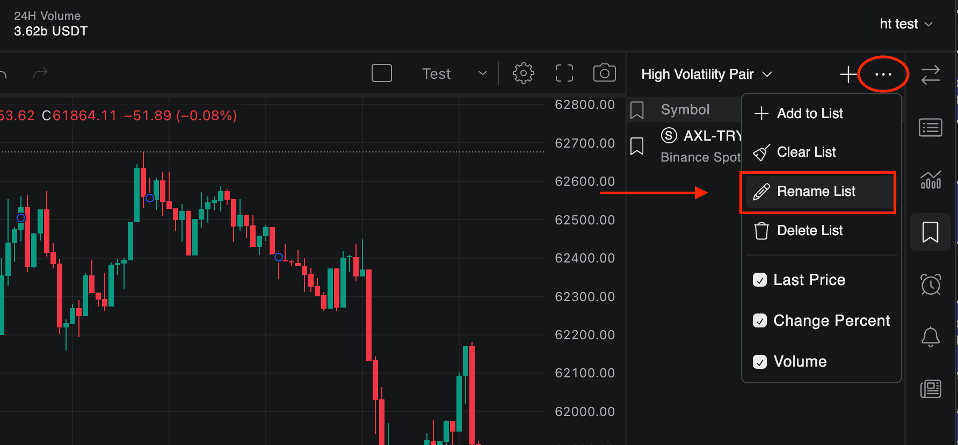958x445 pixels.
Task: Open the notifications bell icon
Action: (x=931, y=337)
